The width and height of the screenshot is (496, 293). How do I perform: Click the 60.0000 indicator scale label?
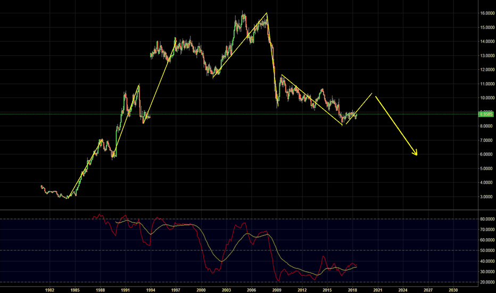[487, 240]
